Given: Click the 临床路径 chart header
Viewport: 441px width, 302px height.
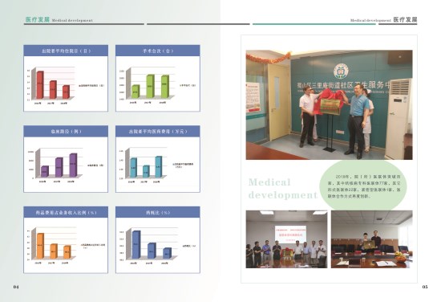Looking at the screenshot, I should [x=66, y=131].
